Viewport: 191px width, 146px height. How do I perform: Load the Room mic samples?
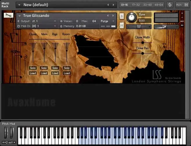[67, 73]
